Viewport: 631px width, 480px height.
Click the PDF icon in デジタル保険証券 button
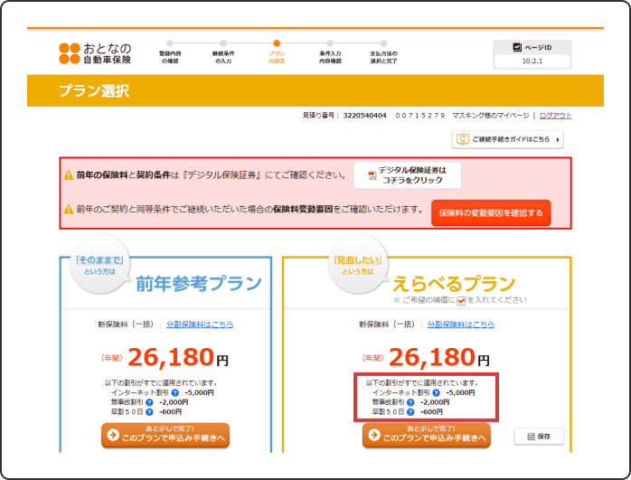372,175
